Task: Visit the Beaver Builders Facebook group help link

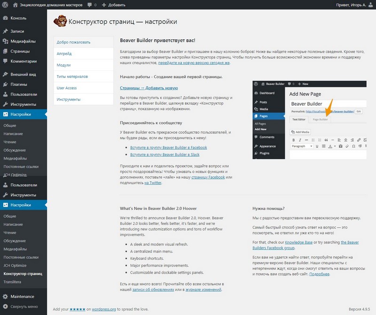Action: click(x=305, y=245)
